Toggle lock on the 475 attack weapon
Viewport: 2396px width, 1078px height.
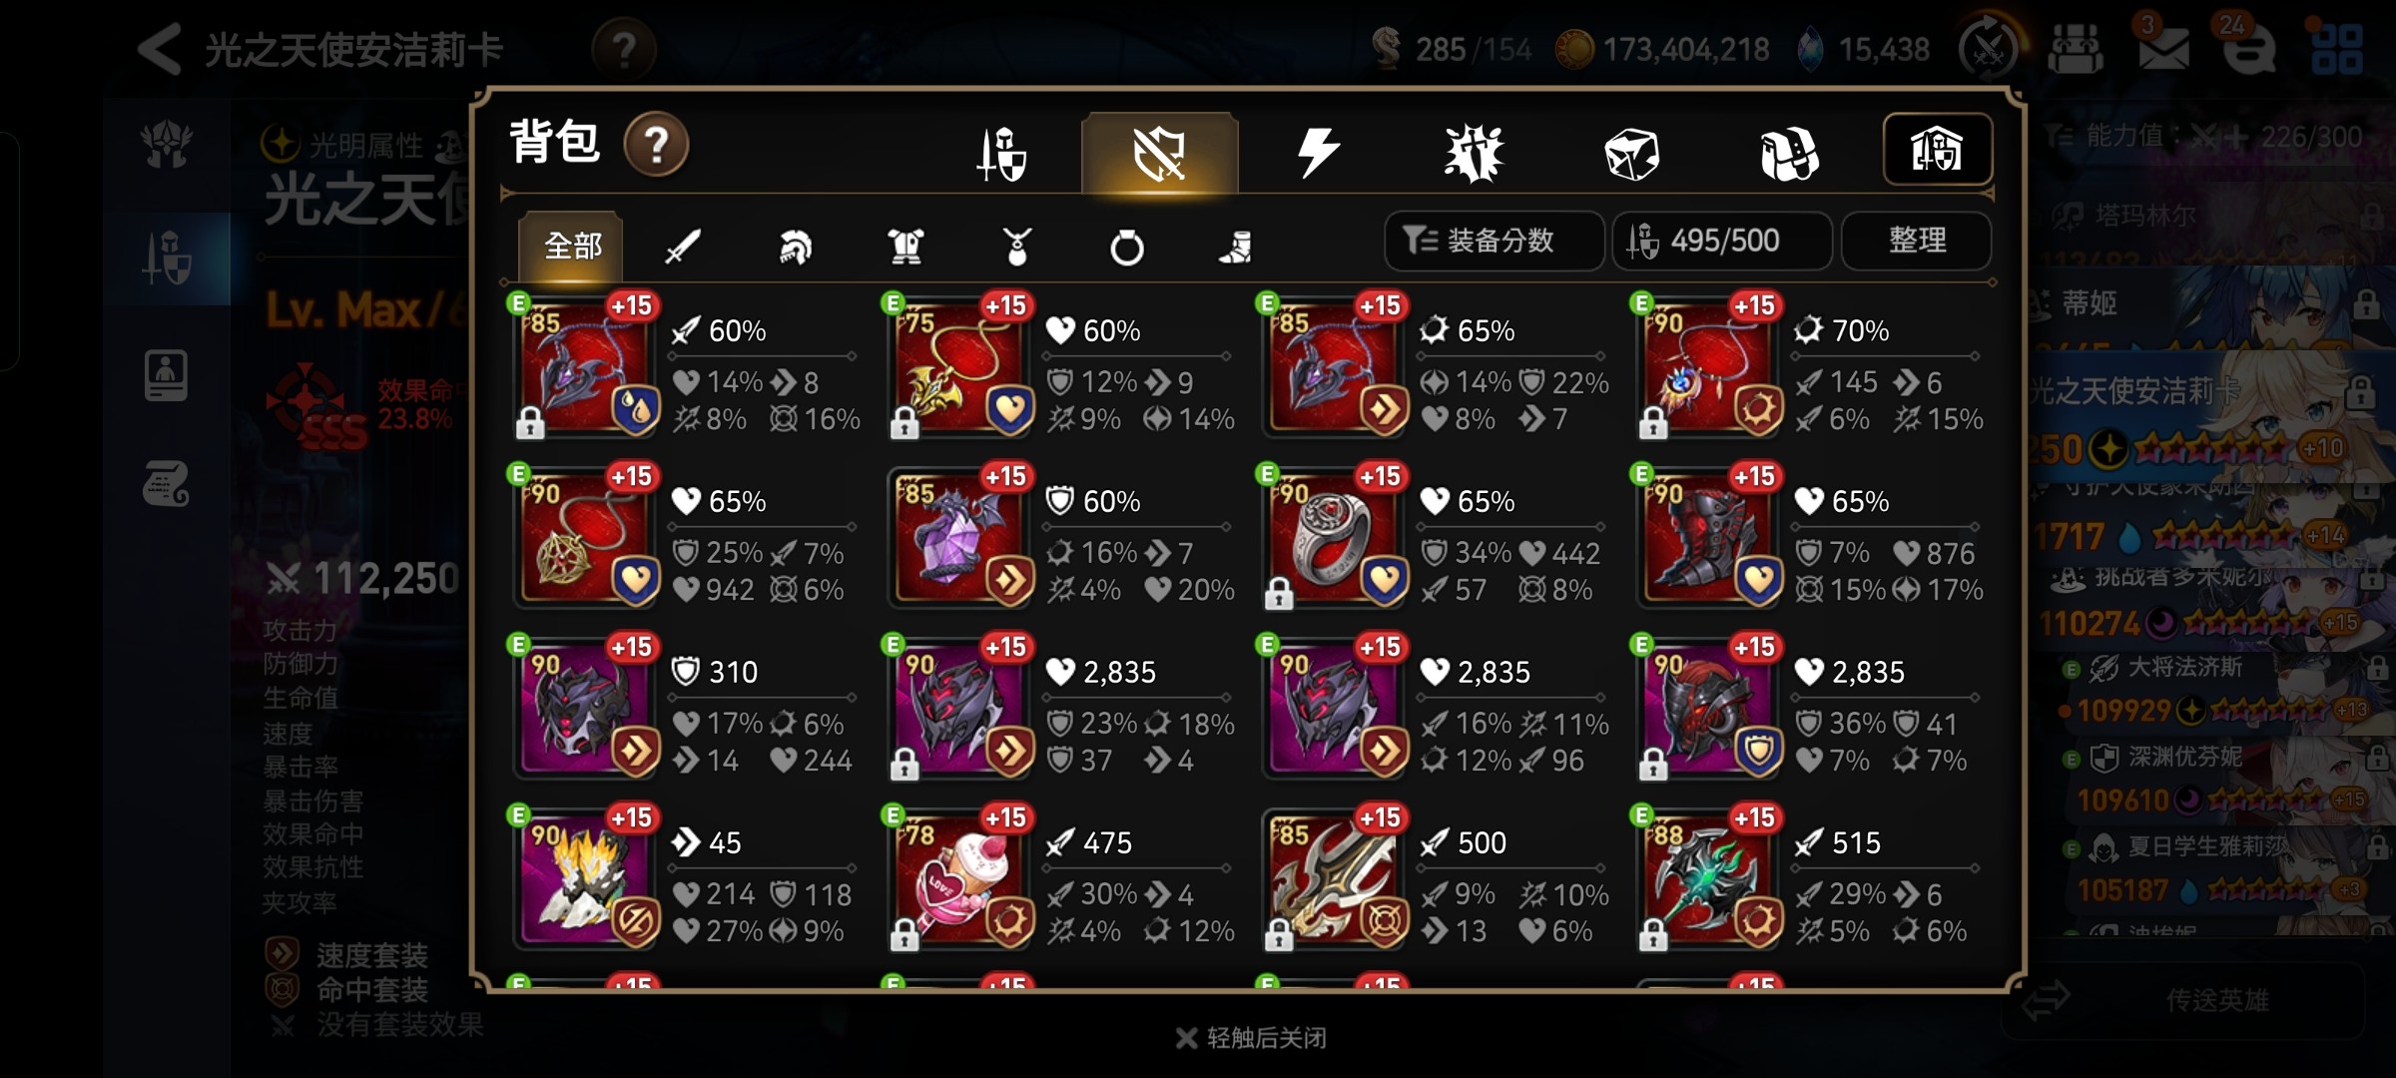click(904, 935)
